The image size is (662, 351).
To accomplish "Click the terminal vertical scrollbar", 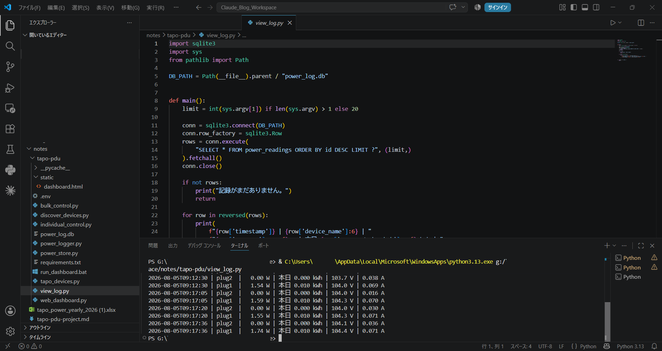I will point(607,322).
